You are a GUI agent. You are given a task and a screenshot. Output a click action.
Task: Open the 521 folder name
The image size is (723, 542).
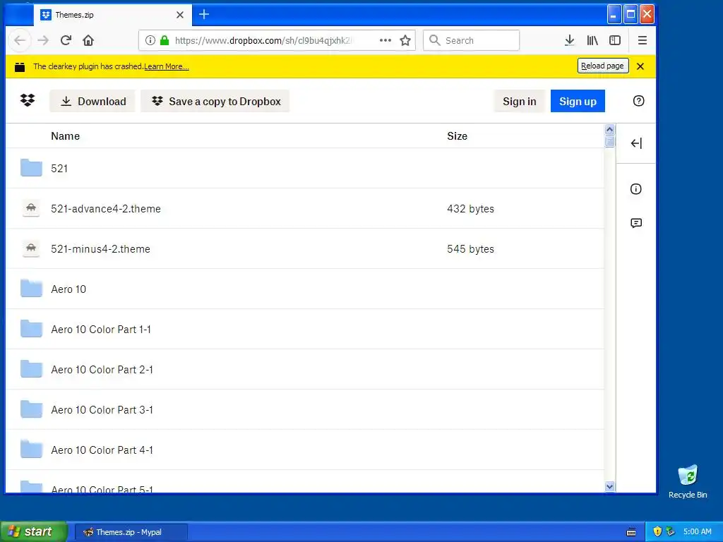tap(59, 168)
